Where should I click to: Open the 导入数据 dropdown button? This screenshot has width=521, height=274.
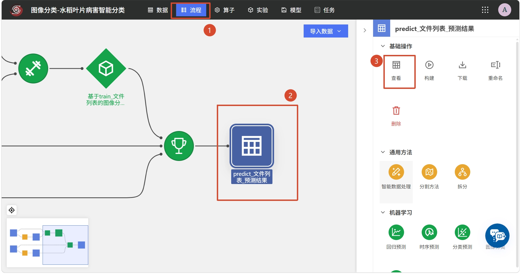pos(326,31)
